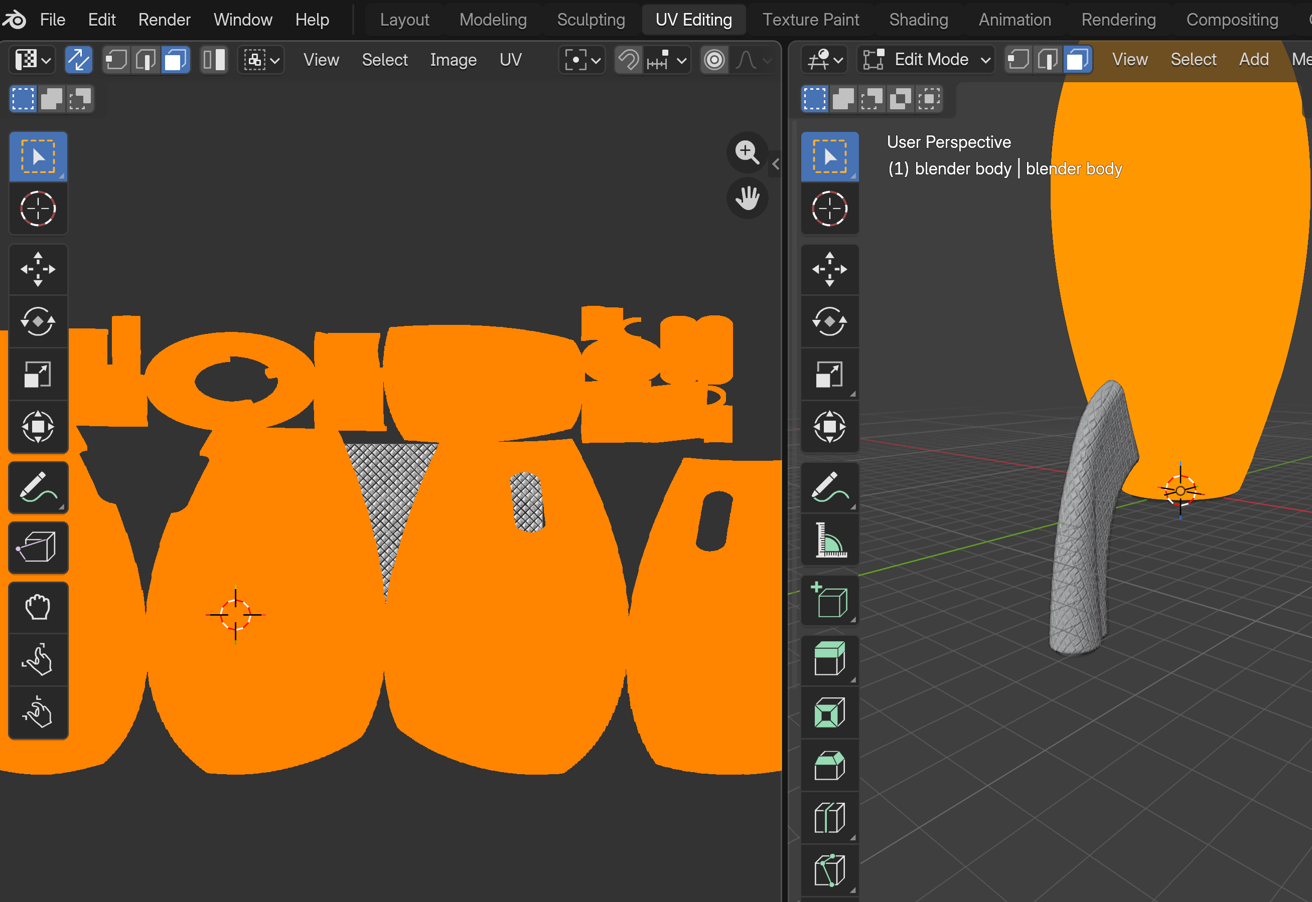Image resolution: width=1312 pixels, height=902 pixels.
Task: Toggle snapping in UV editor
Action: point(628,59)
